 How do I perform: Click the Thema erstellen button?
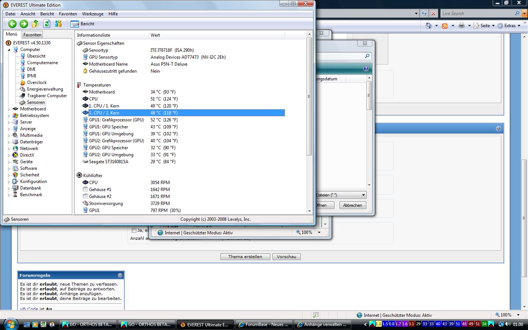pos(245,257)
